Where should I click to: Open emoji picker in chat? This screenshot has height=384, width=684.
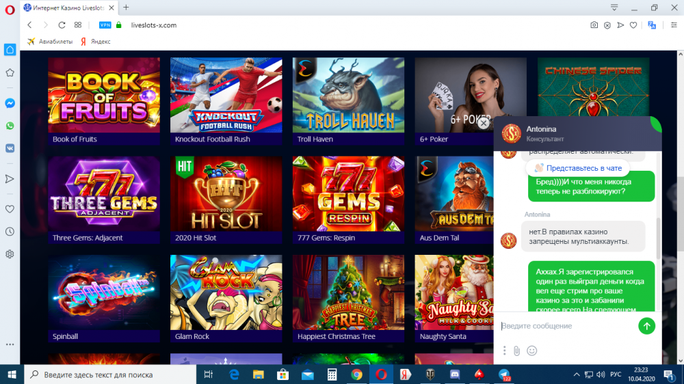coord(531,351)
